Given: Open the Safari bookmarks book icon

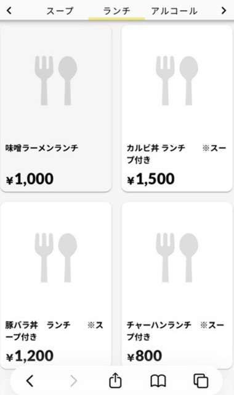Looking at the screenshot, I should tap(158, 381).
